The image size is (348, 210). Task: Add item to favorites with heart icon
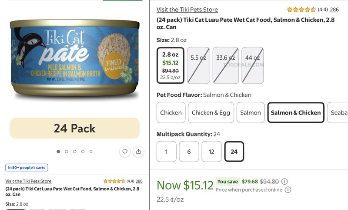[125, 152]
